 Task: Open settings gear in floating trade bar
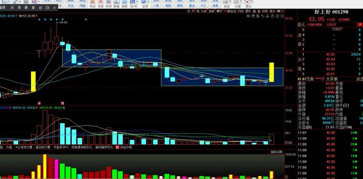(41, 8)
